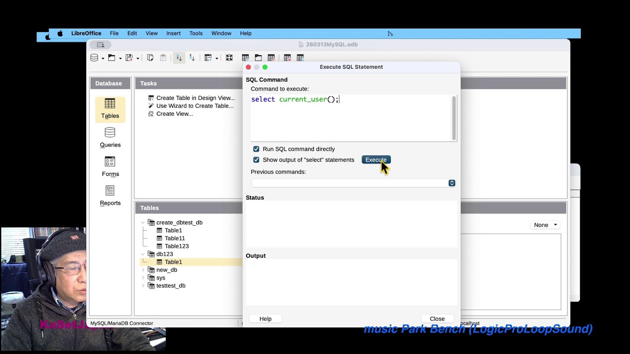Collapse the create_dbtest_db tree node

[x=143, y=223]
